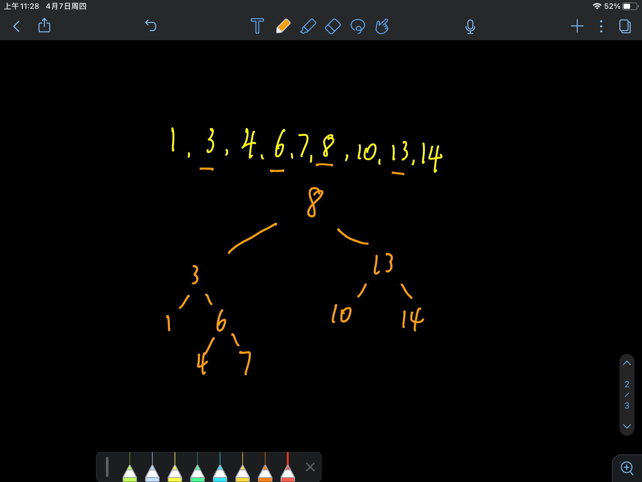Toggle finger drawing hand tool
This screenshot has height=482, width=642.
(x=382, y=26)
